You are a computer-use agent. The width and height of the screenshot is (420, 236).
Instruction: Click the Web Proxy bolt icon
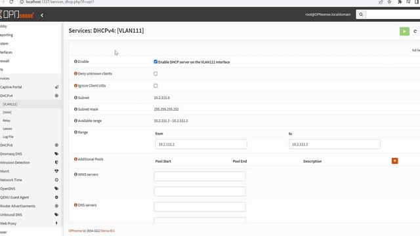click(x=56, y=223)
